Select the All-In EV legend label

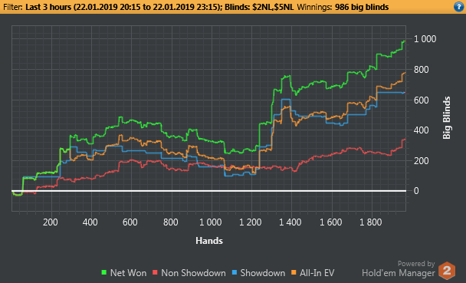317,273
